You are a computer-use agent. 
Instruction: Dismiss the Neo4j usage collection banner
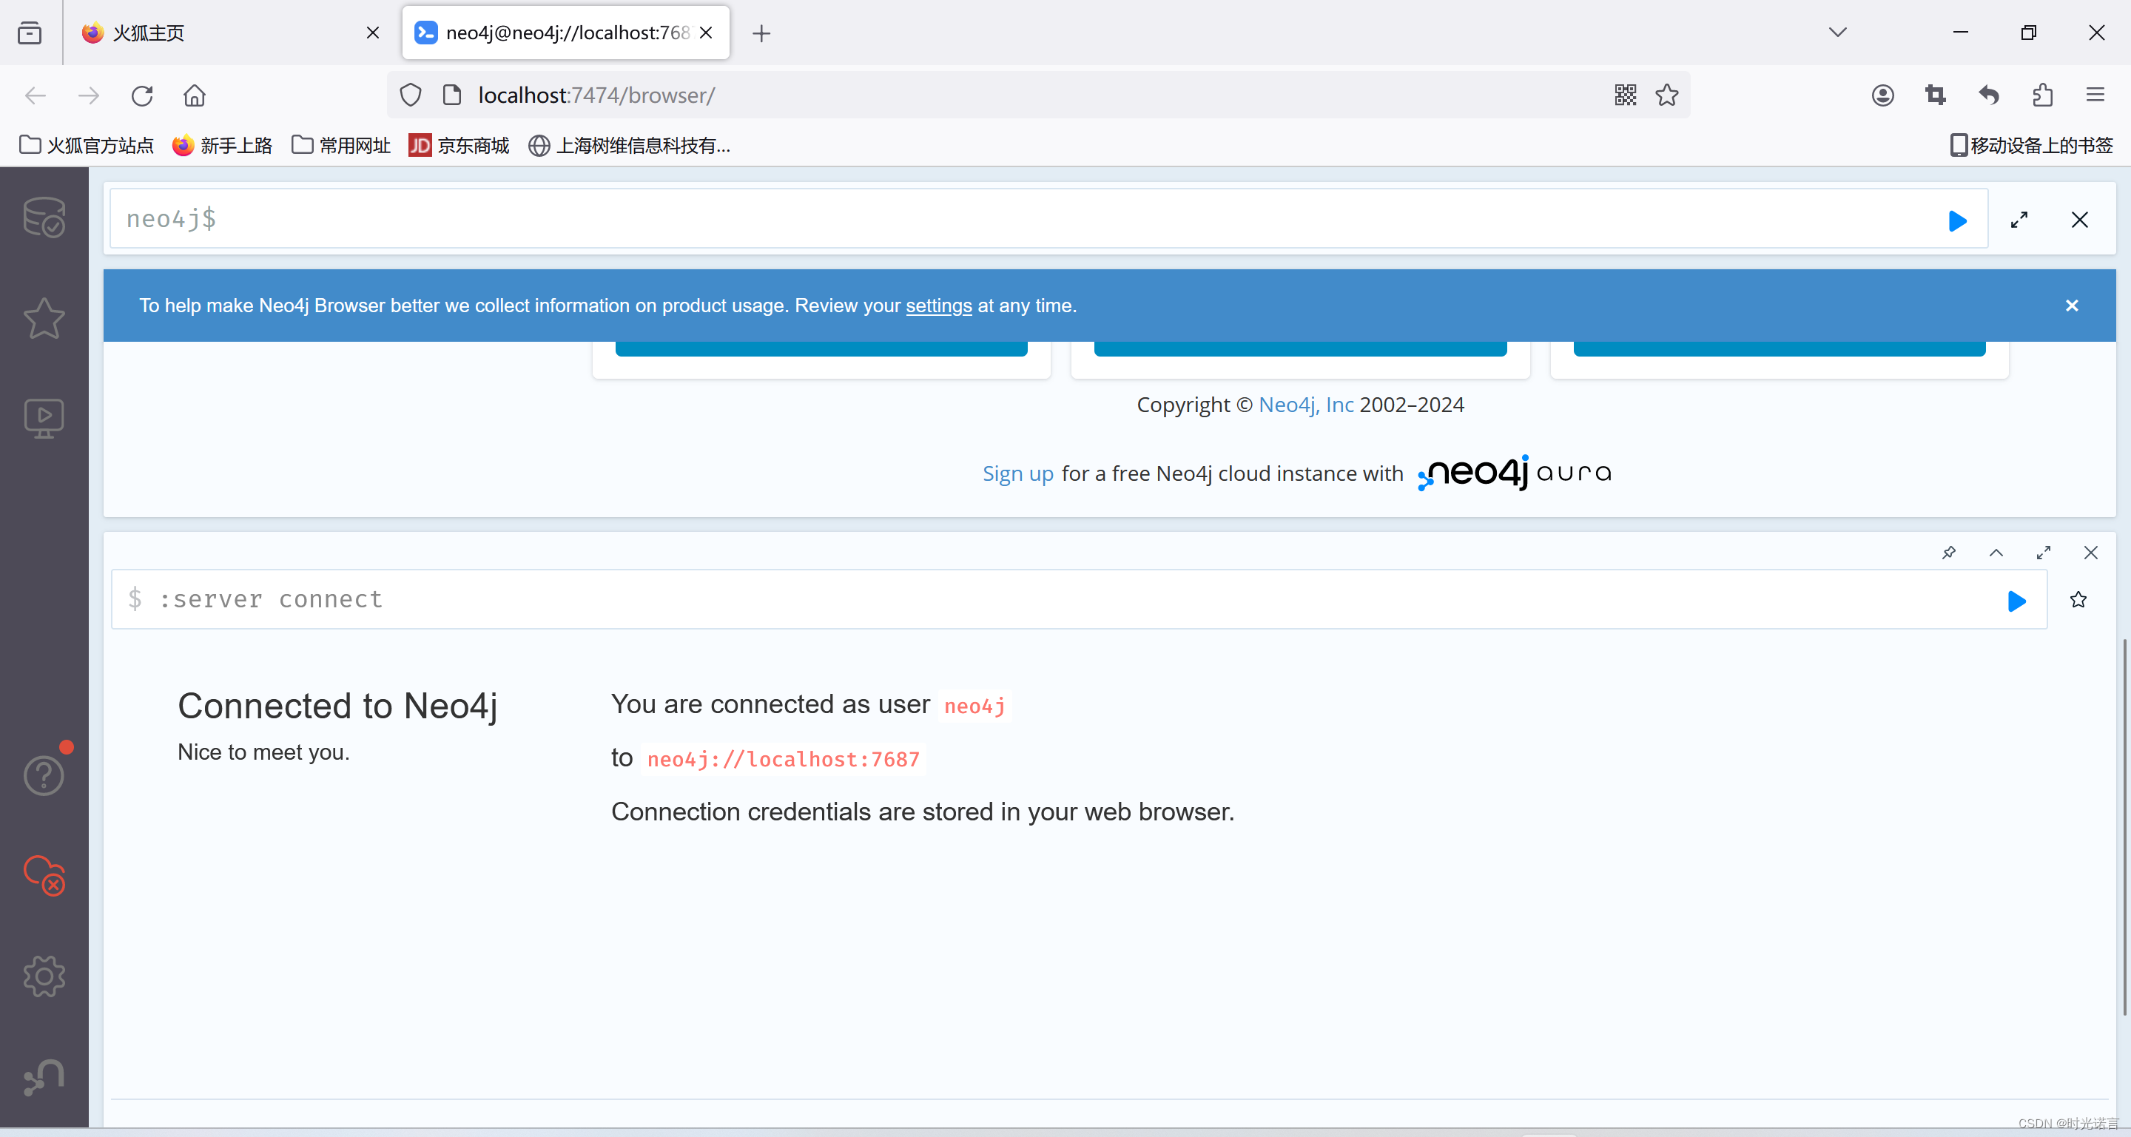pos(2072,306)
